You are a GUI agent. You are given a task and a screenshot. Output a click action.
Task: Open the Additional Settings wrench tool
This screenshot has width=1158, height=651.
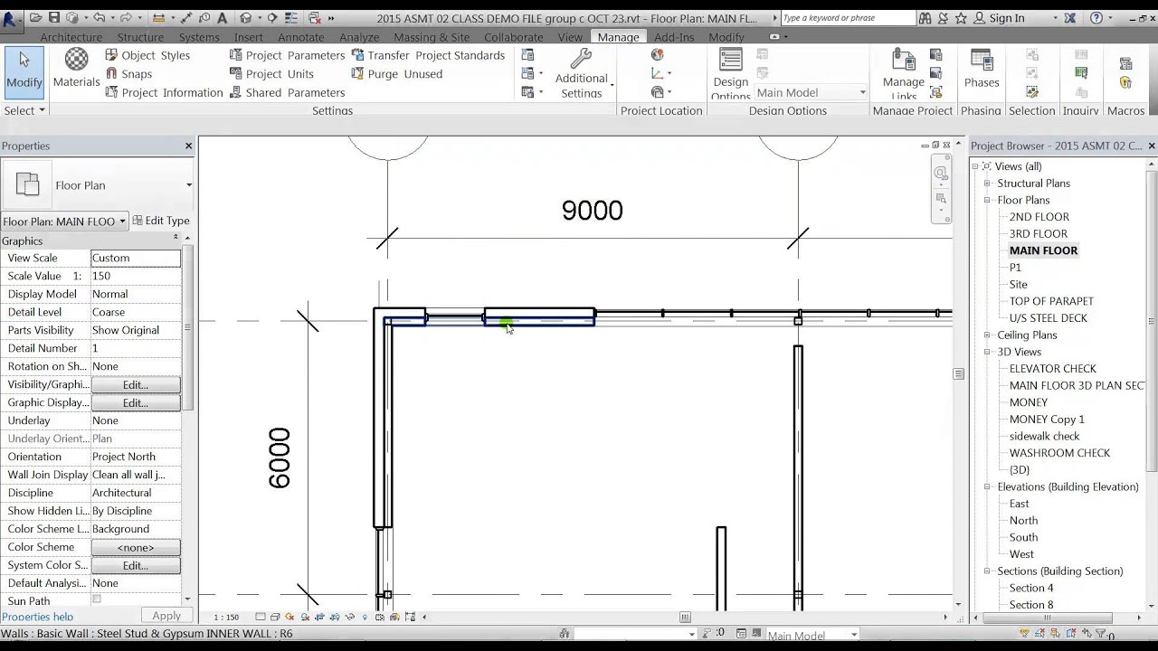coord(582,72)
